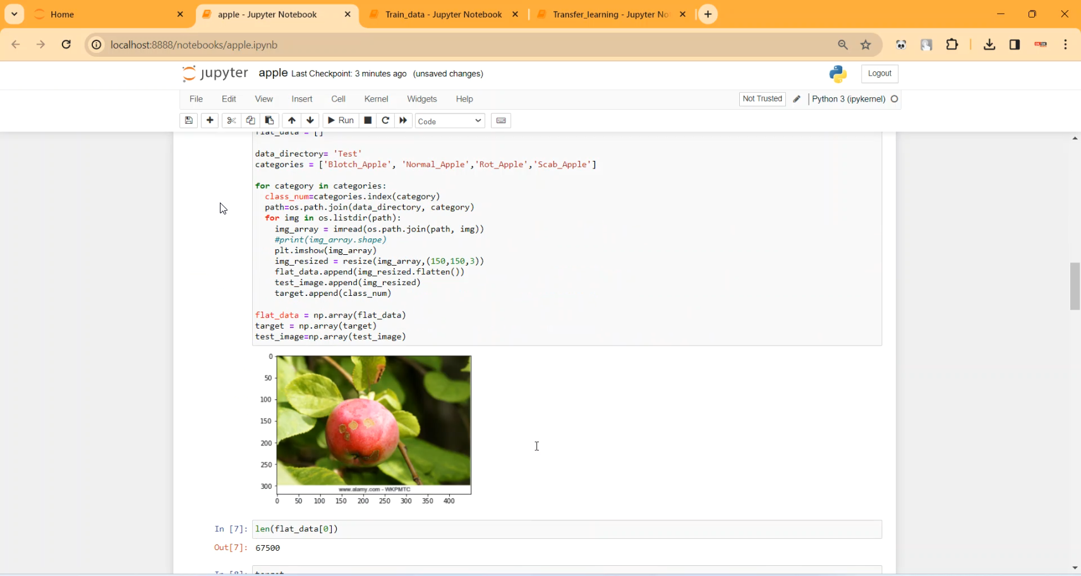Click the Not Trusted button
Screen dimensions: 1081x576
pos(762,99)
